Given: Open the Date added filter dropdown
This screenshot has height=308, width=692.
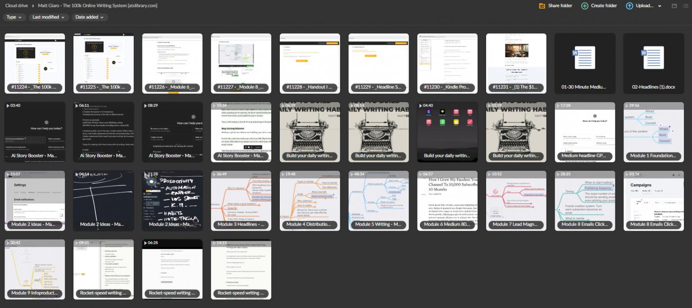Looking at the screenshot, I should point(90,17).
